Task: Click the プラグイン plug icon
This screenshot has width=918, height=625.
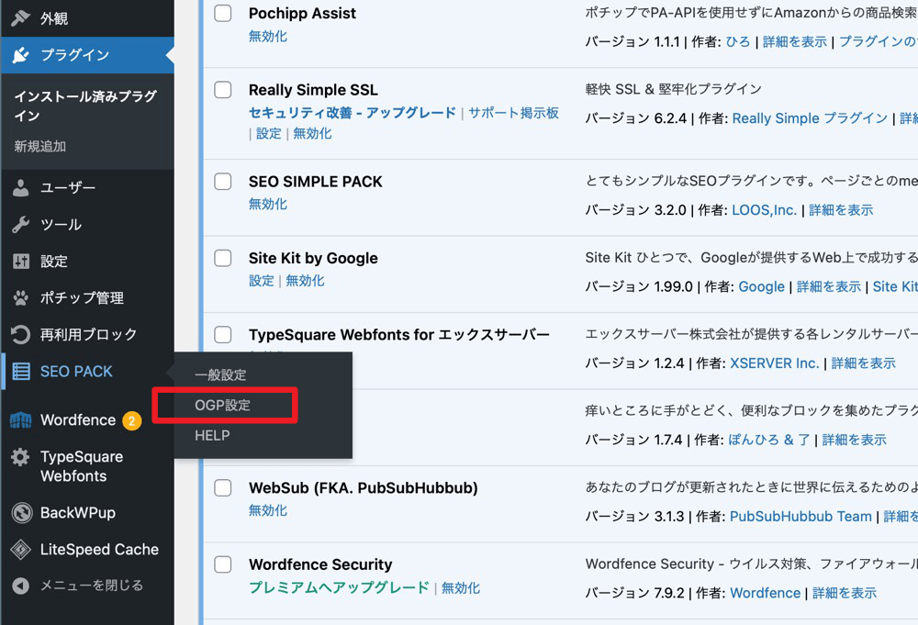Action: point(20,55)
